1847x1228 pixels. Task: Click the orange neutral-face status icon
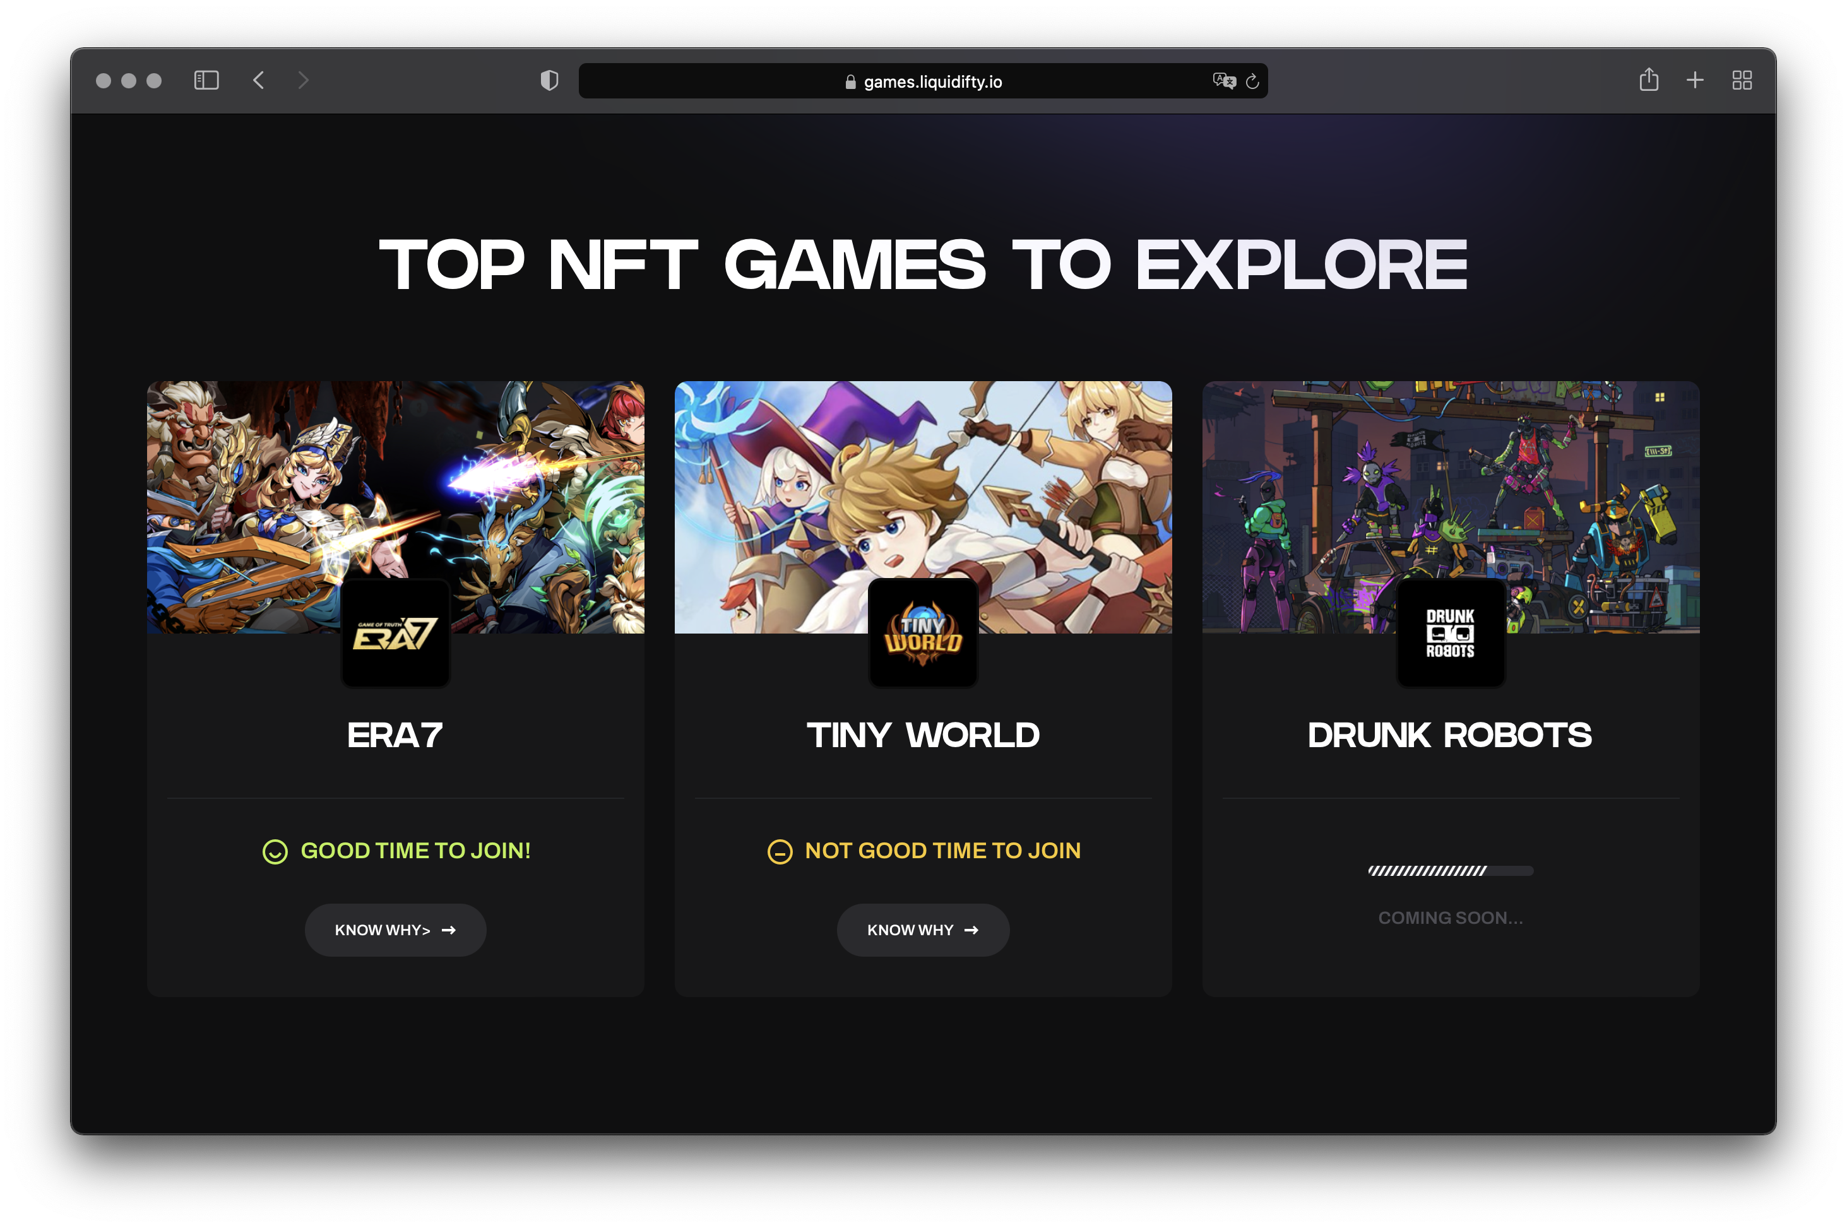(780, 852)
